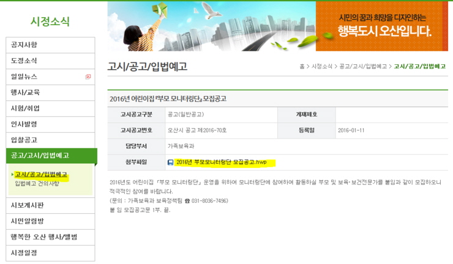Go to 행사/교육 menu item
This screenshot has height=264, width=453.
pyautogui.click(x=25, y=93)
